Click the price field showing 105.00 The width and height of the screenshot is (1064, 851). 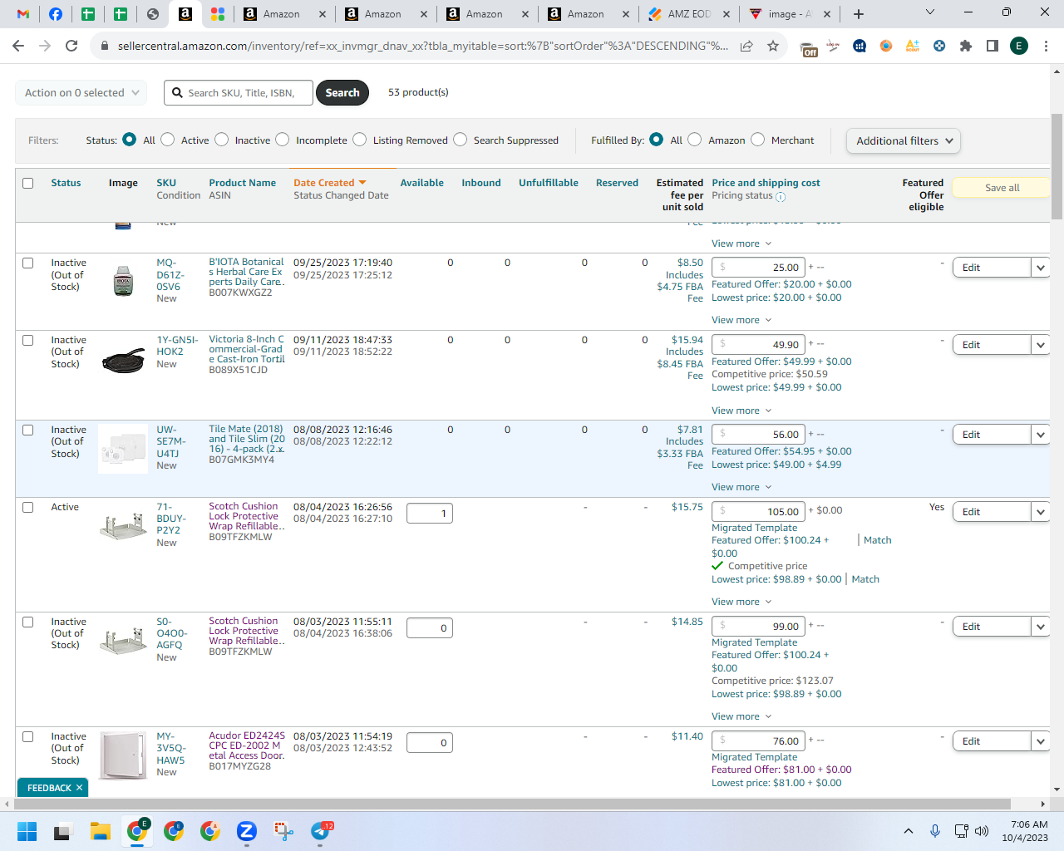click(x=758, y=512)
